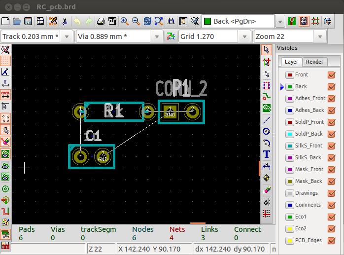The image size is (344, 255).
Task: Open the Track width dropdown
Action: [67, 36]
